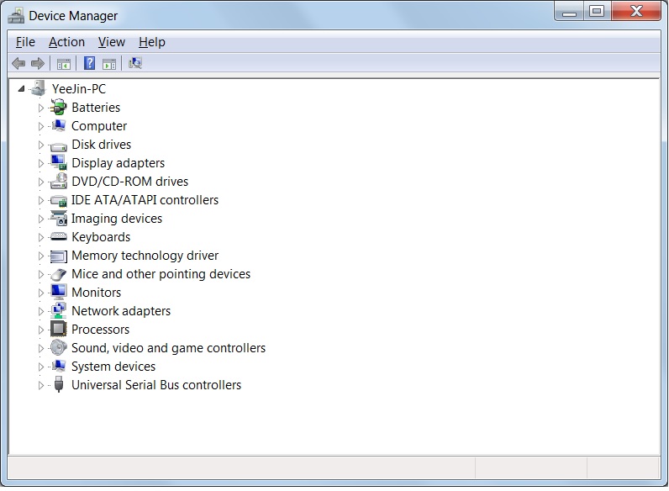This screenshot has height=491, width=669.
Task: Click the Device Manager title bar icon
Action: coord(16,16)
